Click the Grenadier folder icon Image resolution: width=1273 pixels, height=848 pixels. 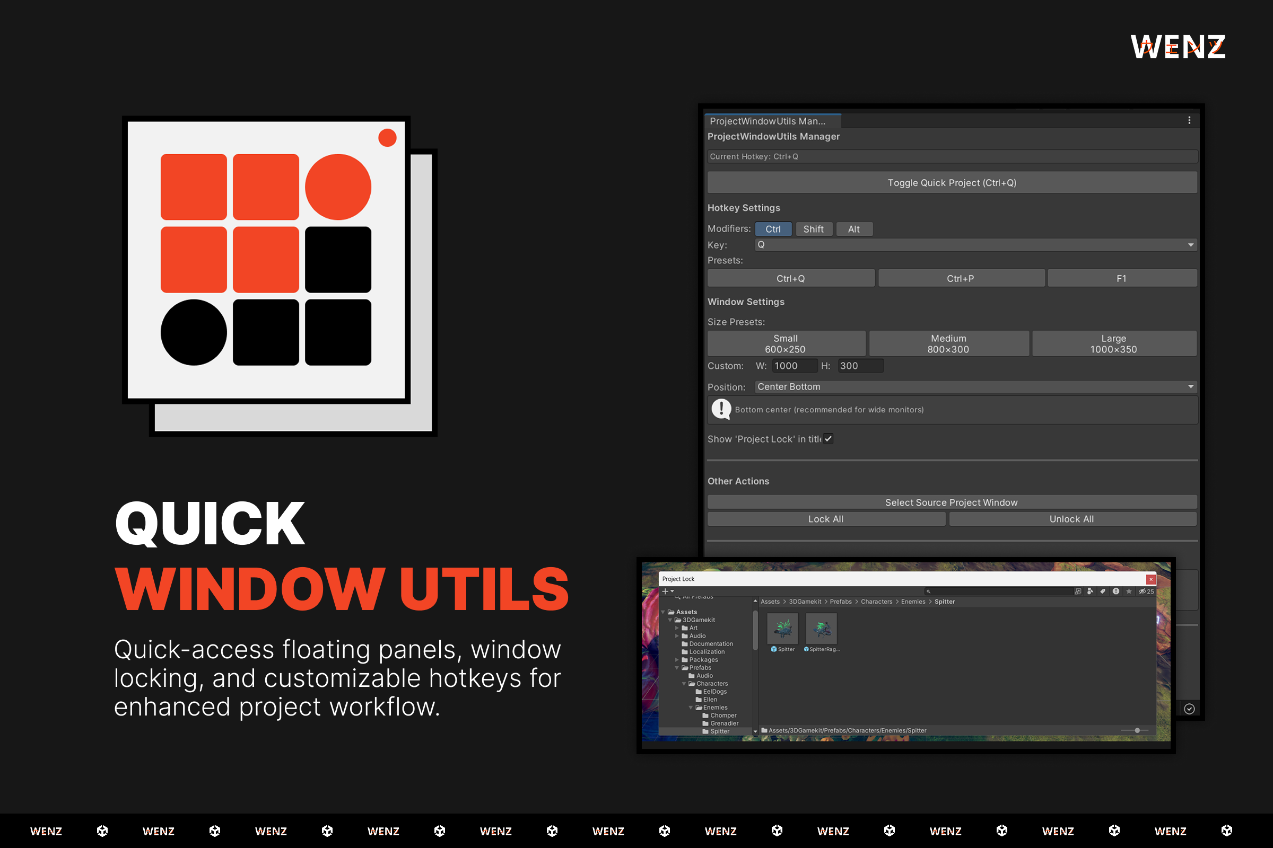(x=706, y=723)
